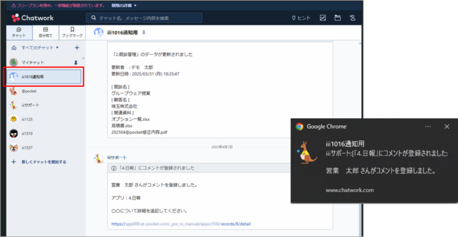Viewport: 458px width, 237px height.
Task: Open マイチャット in the chat list
Action: pos(44,63)
